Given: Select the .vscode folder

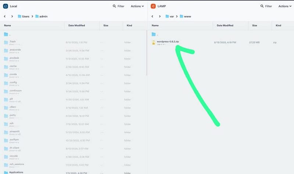Looking at the screenshot, I should point(73,157).
